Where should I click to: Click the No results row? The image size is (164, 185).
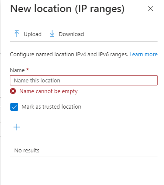click(84, 150)
